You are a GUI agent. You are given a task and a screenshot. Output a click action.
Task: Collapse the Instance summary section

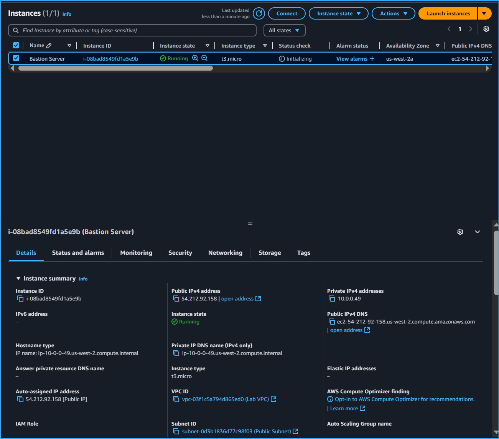point(18,279)
